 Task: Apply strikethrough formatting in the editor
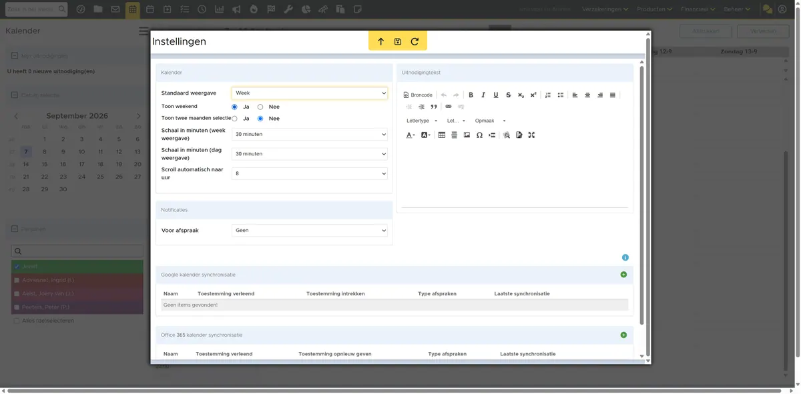(509, 95)
